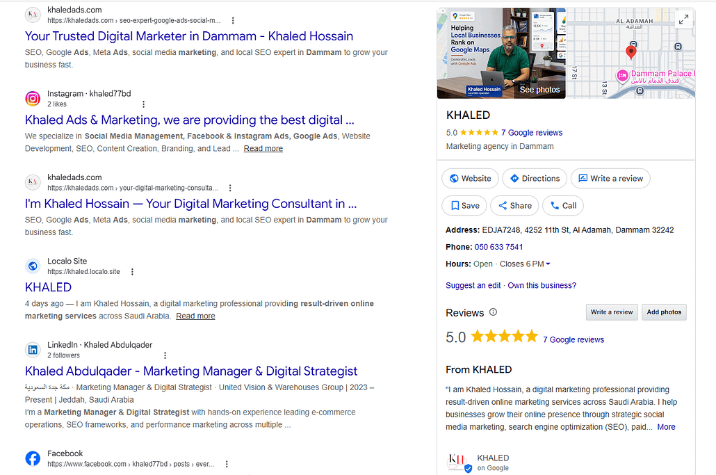Viewport: 716px width, 475px height.
Task: Click the KHALED business name heading in the panel
Action: (x=468, y=115)
